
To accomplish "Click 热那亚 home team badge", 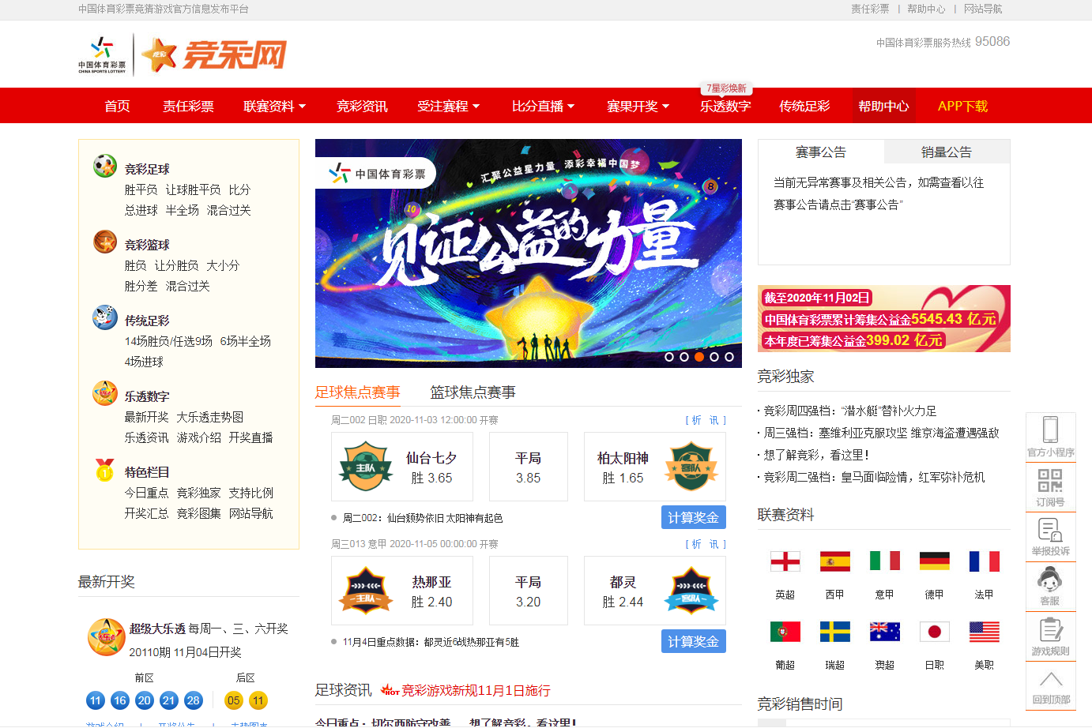I will tap(366, 591).
